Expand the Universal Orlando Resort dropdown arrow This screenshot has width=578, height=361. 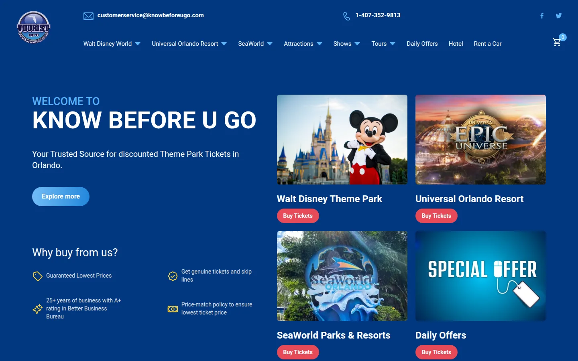click(224, 44)
